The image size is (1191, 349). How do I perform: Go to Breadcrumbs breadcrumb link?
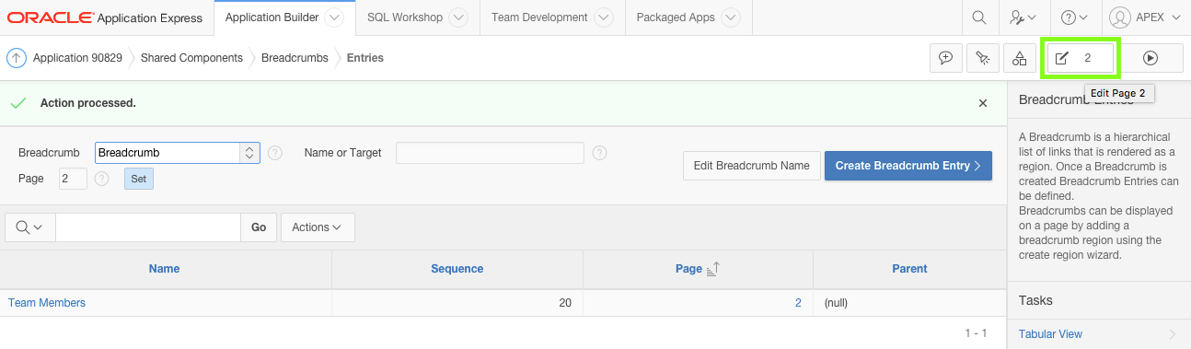coord(295,58)
